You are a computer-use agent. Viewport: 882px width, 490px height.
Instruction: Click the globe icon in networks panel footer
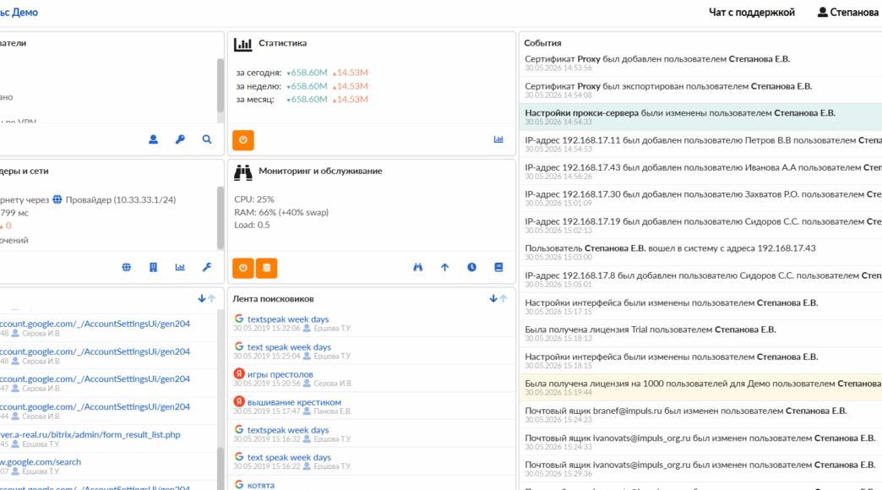(x=127, y=268)
